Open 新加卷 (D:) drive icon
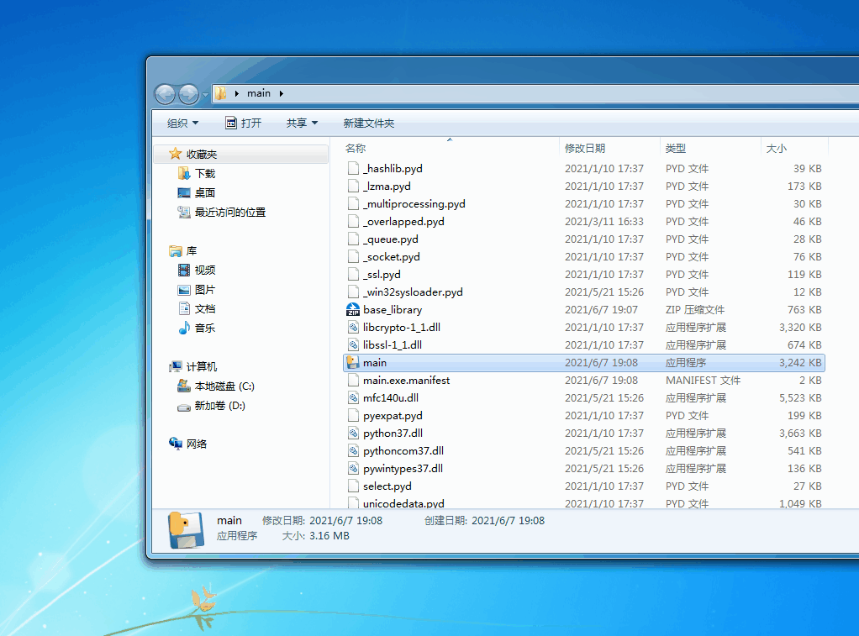 tap(183, 407)
